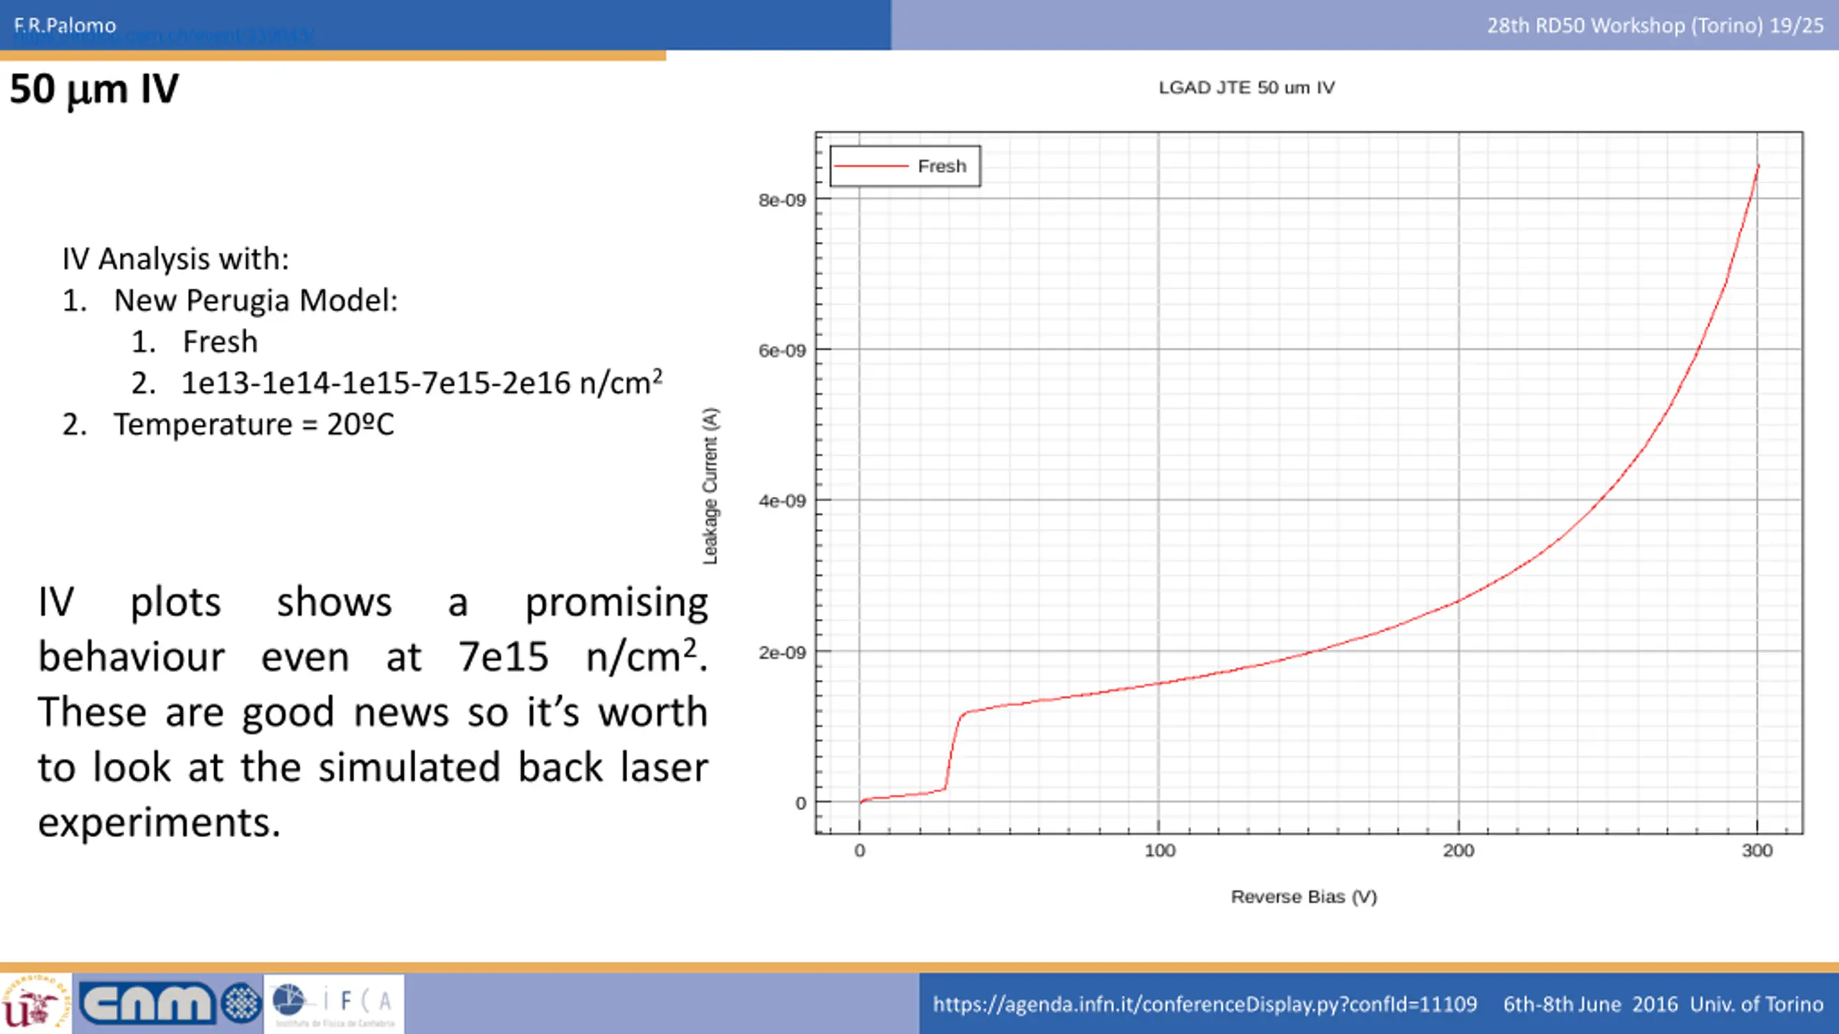Image resolution: width=1839 pixels, height=1034 pixels.
Task: Click the 'Temperature = 20ºC' list item
Action: point(254,424)
